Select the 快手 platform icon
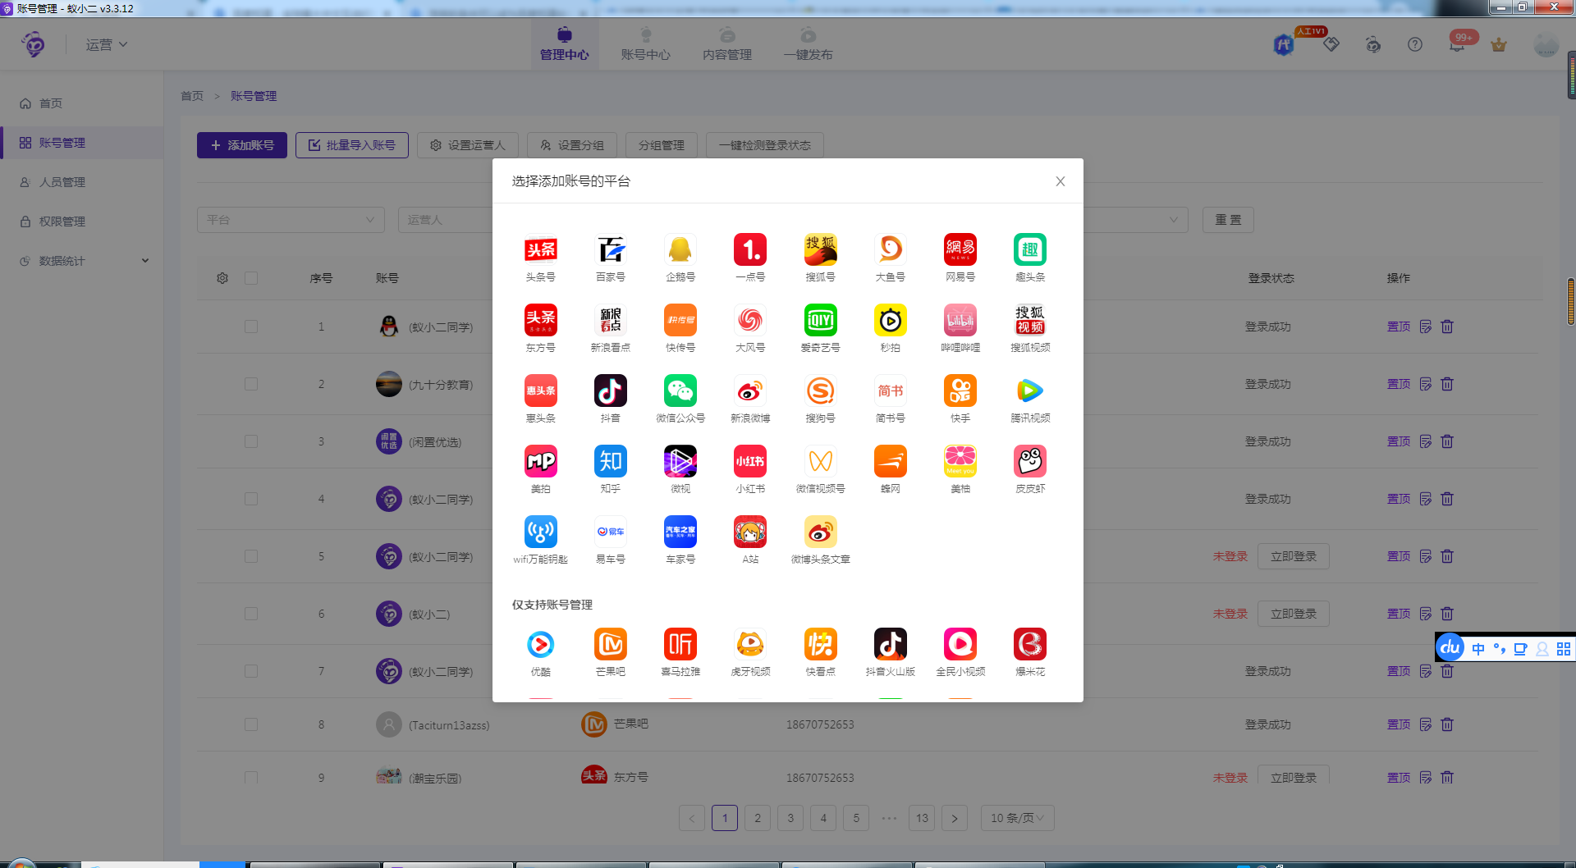 click(960, 391)
